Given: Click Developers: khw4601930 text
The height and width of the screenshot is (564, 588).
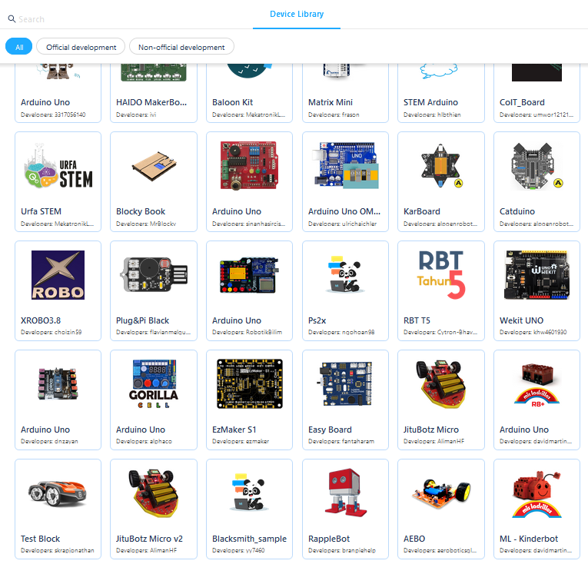Looking at the screenshot, I should click(x=533, y=332).
